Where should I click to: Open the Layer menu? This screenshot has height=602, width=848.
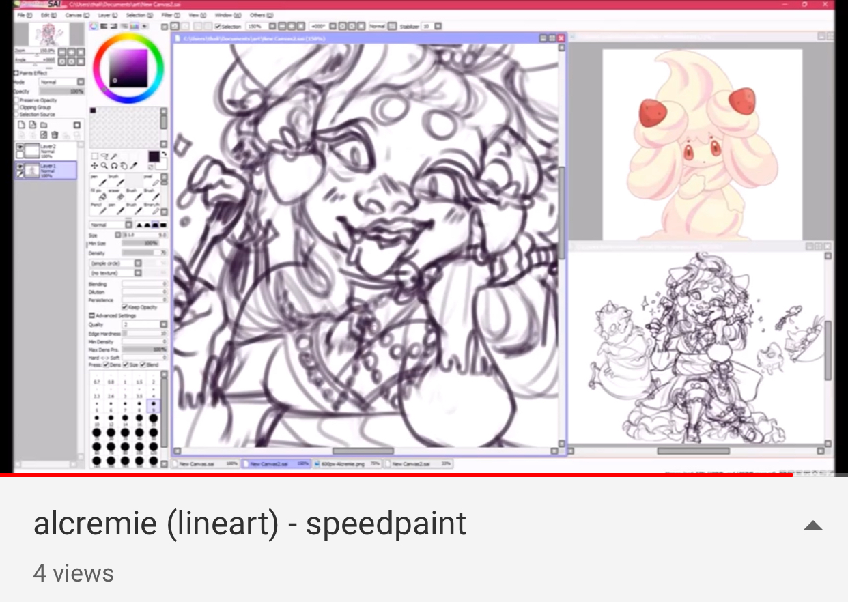(x=107, y=14)
